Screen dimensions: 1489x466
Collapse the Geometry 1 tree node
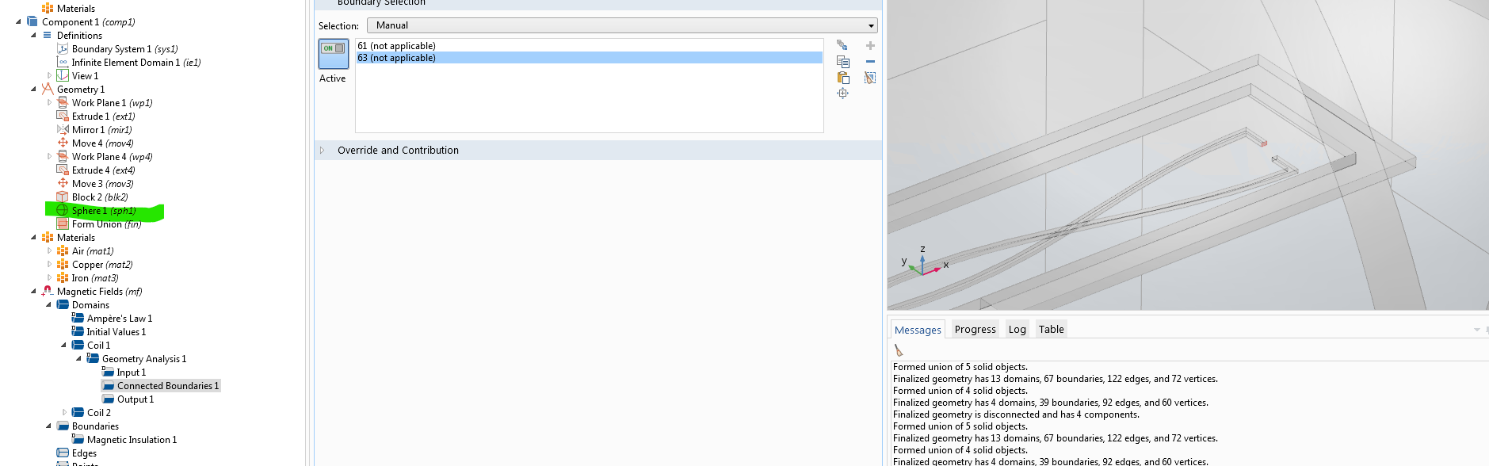point(33,90)
